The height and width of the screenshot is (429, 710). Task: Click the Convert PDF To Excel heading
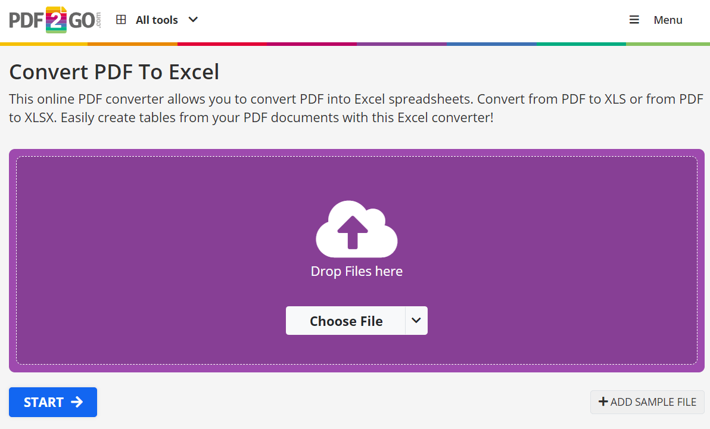click(113, 71)
